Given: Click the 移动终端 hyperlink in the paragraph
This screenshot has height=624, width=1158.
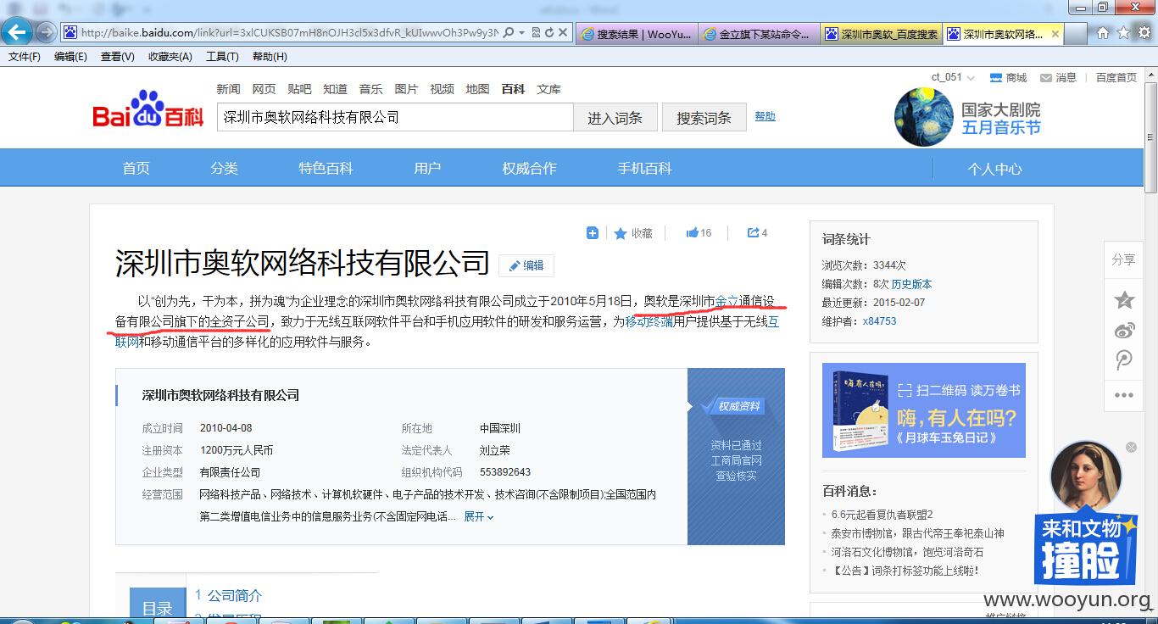Looking at the screenshot, I should tap(649, 322).
